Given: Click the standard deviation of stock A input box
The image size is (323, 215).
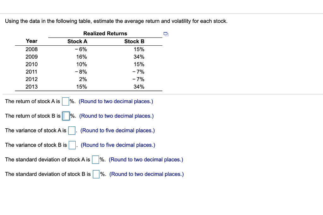Looking at the screenshot, I should pyautogui.click(x=95, y=159).
